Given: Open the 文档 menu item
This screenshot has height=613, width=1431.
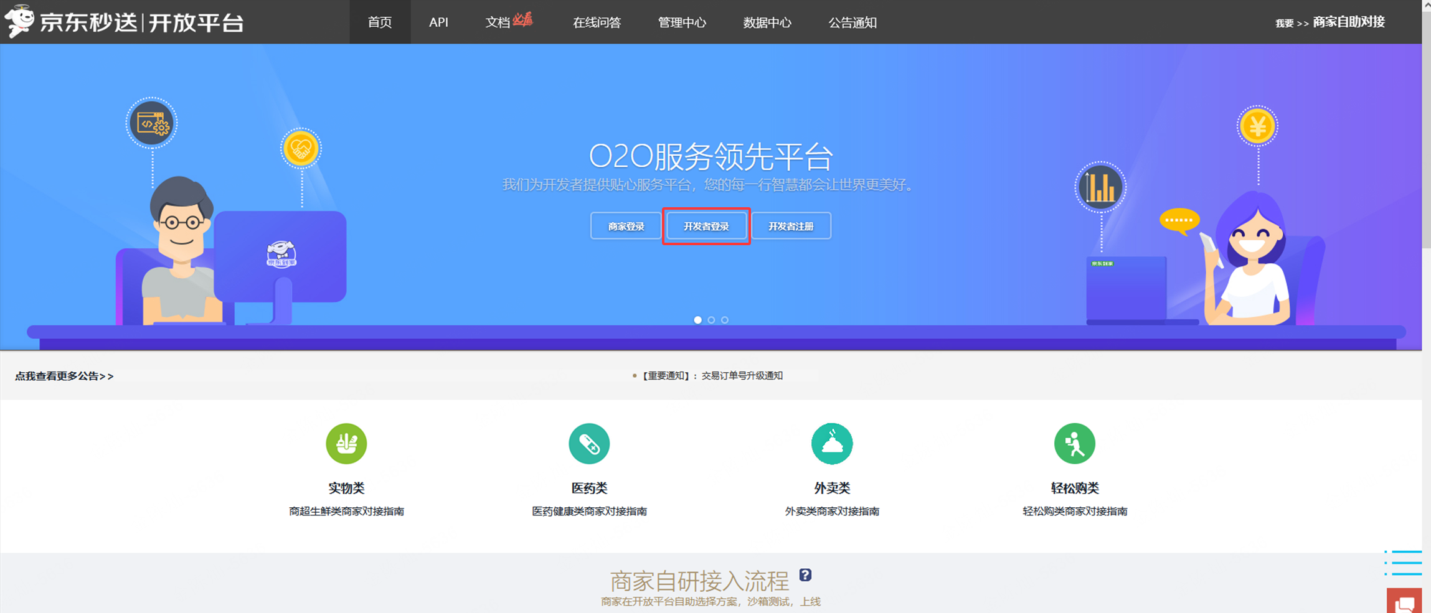Looking at the screenshot, I should coord(498,22).
